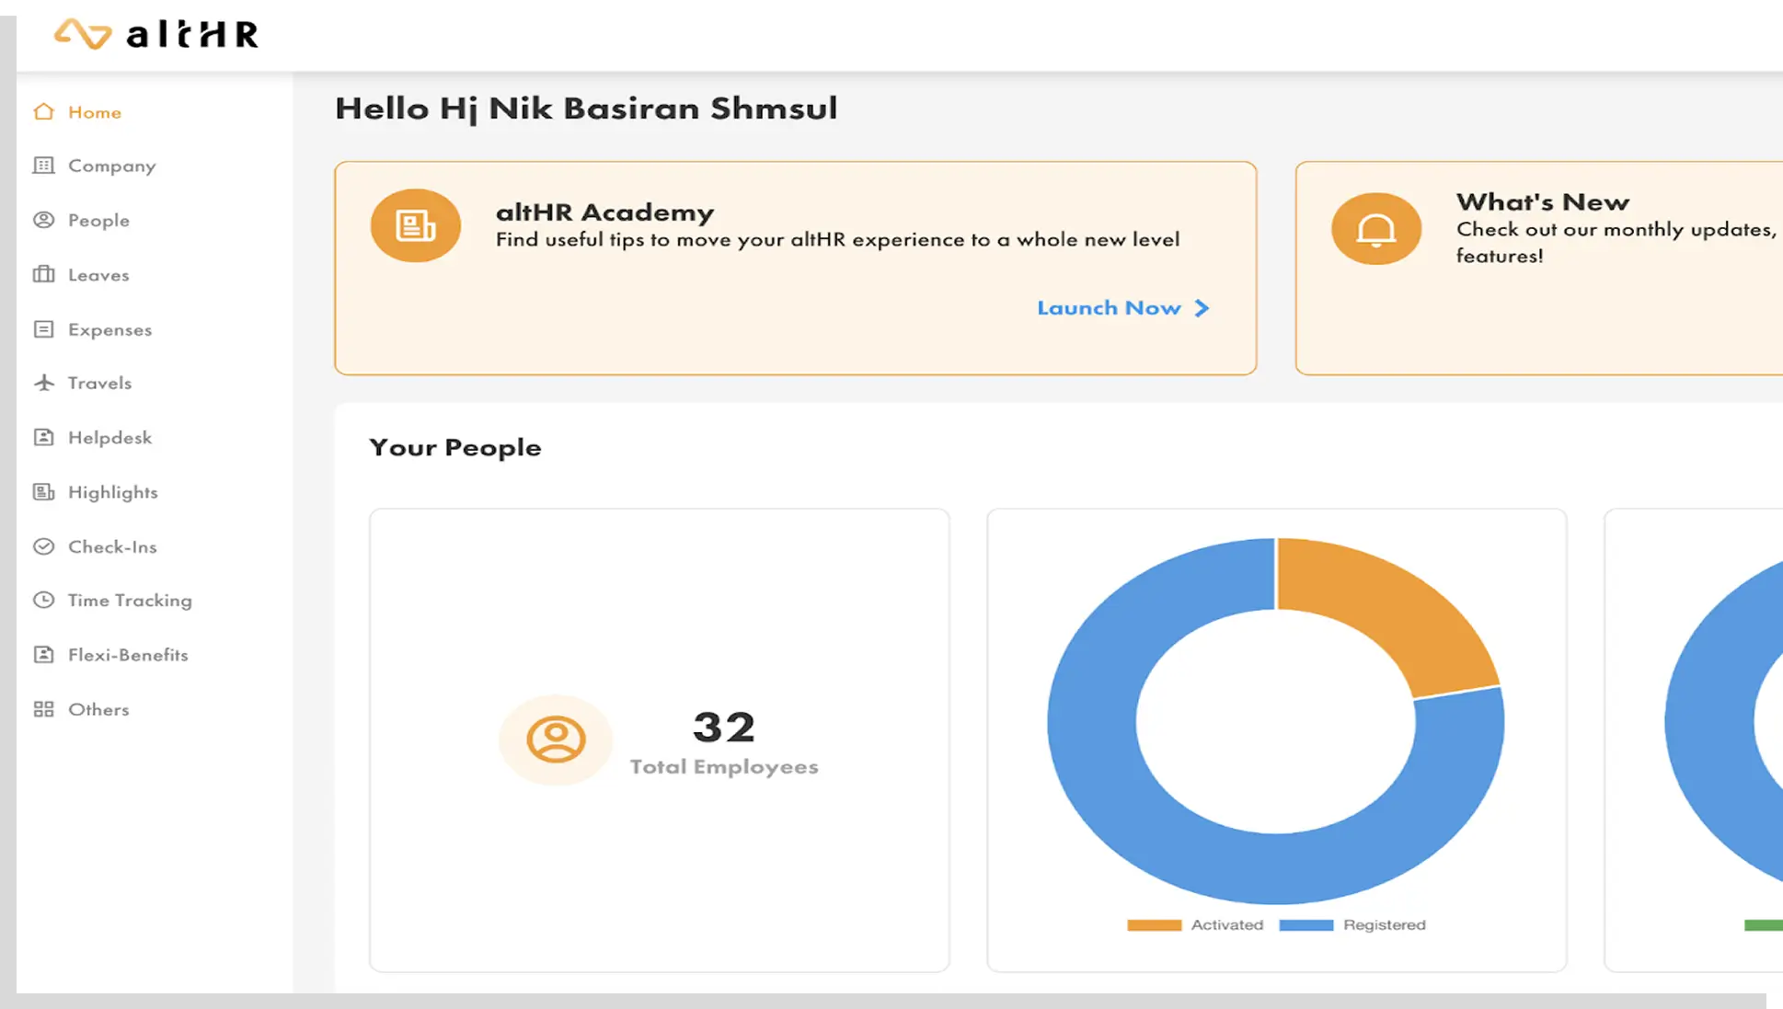Go to the Leaves menu label
Image resolution: width=1783 pixels, height=1009 pixels.
98,275
